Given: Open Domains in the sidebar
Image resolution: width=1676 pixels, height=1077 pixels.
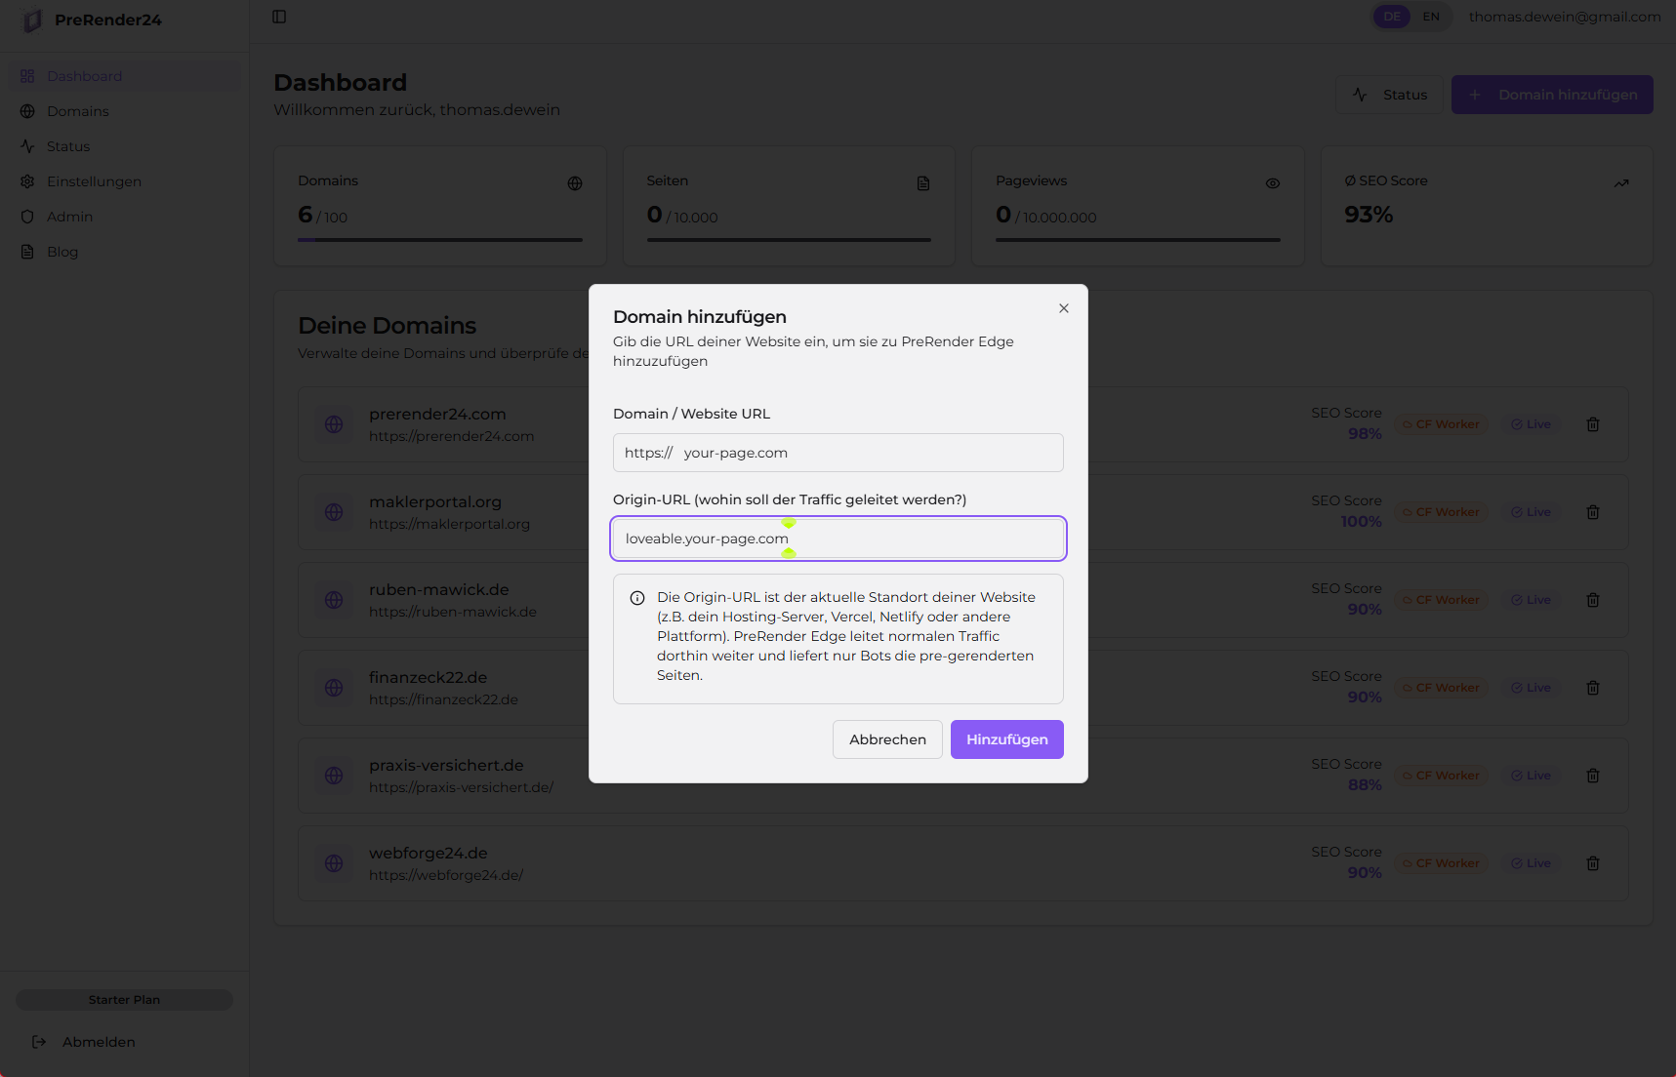Looking at the screenshot, I should (x=124, y=111).
